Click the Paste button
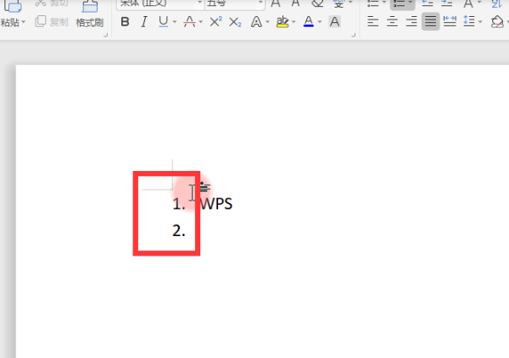The height and width of the screenshot is (358, 509). (x=13, y=14)
